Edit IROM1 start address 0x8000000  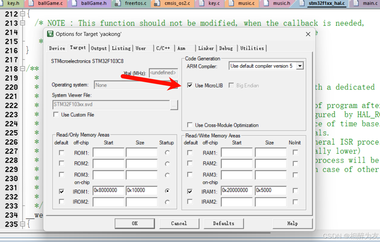coord(109,190)
